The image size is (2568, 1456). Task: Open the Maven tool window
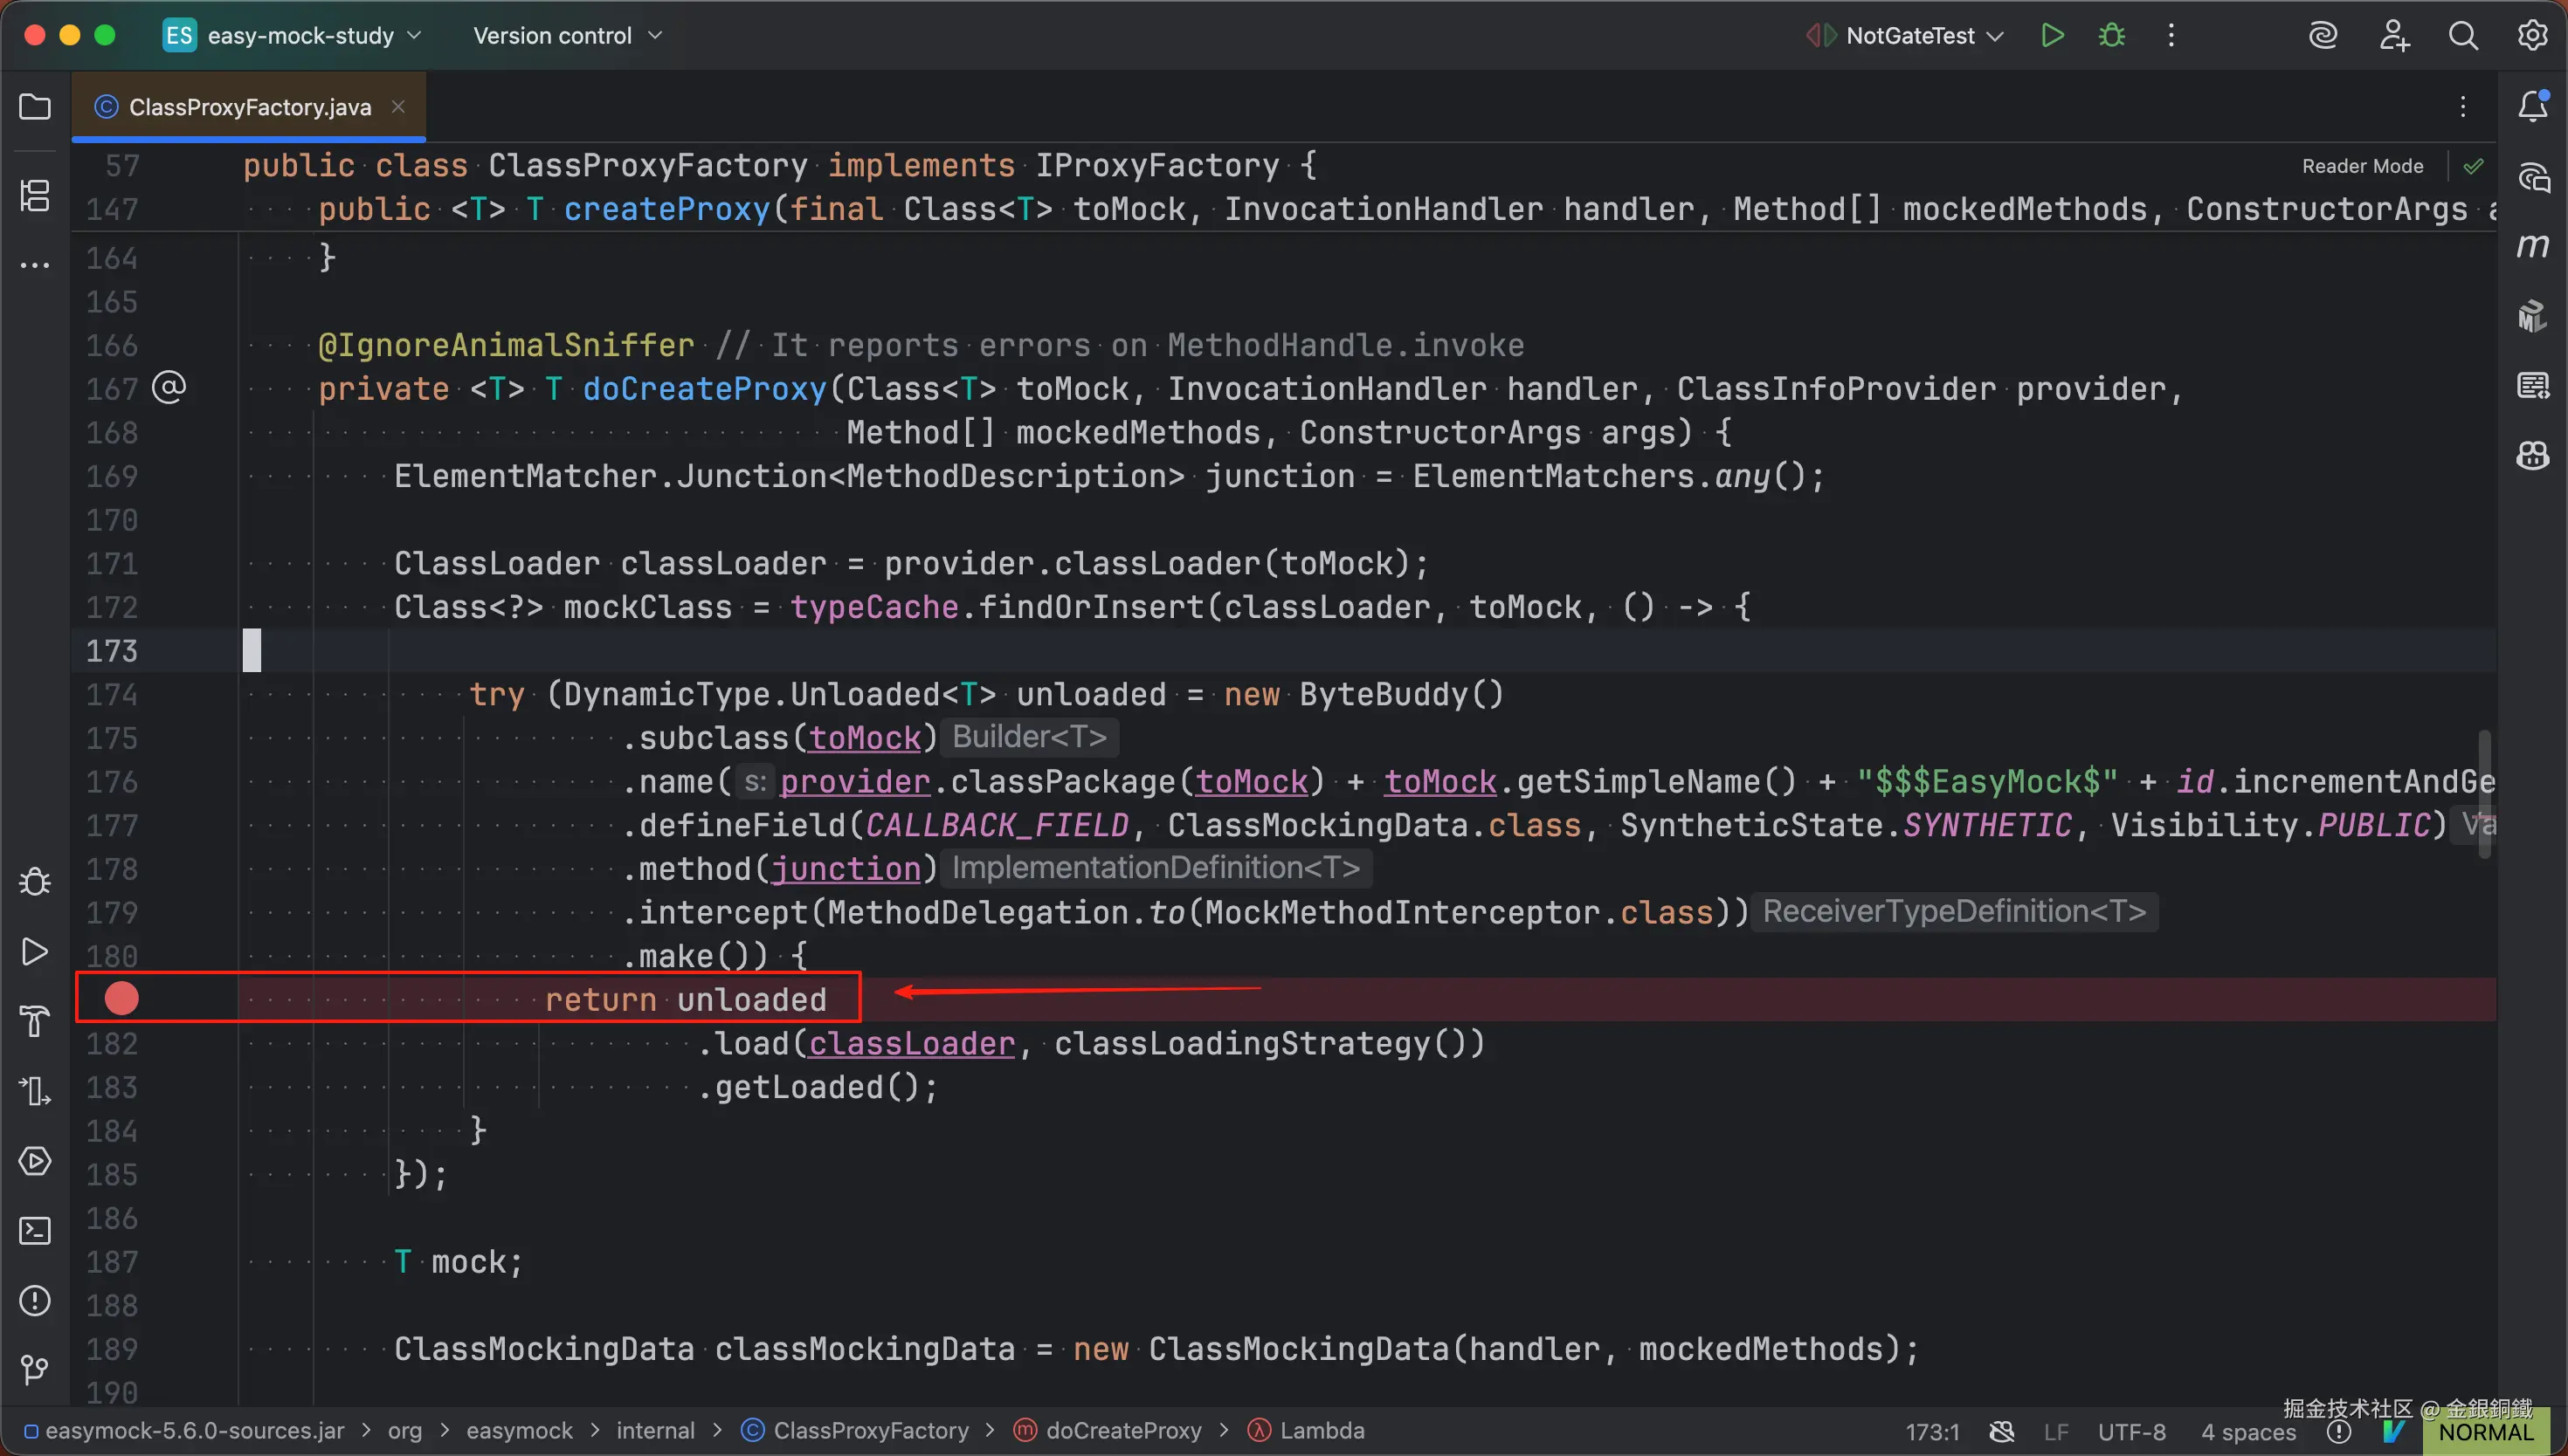pyautogui.click(x=2532, y=246)
